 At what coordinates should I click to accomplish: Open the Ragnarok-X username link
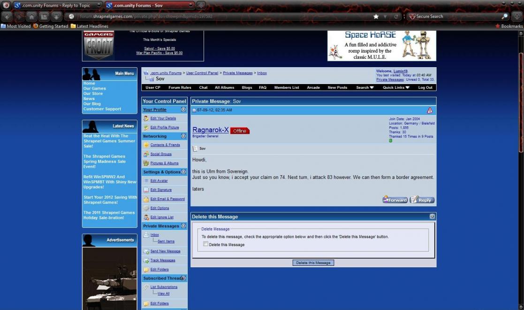[x=210, y=130]
